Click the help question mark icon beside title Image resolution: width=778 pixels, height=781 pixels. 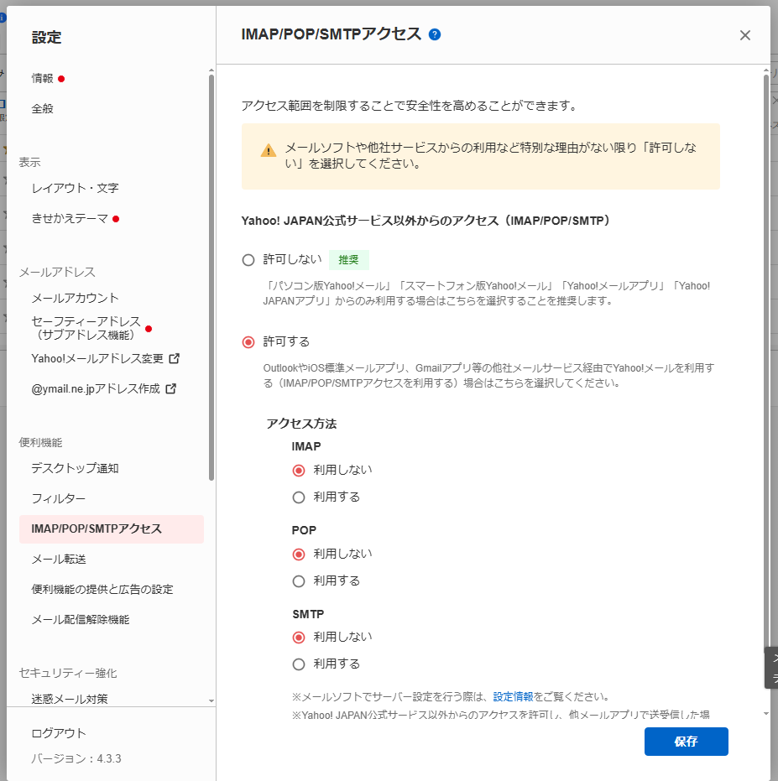point(435,34)
